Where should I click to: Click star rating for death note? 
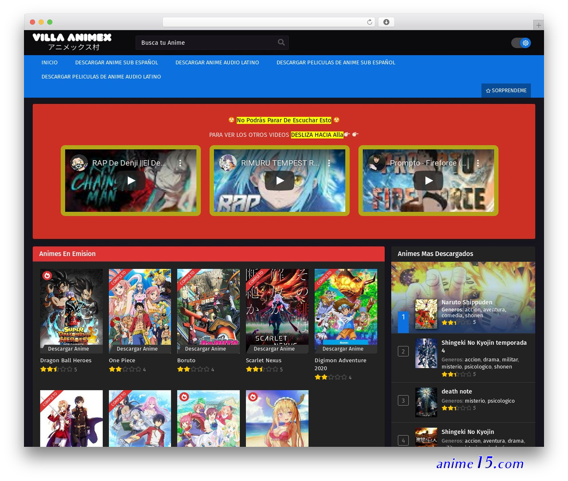(457, 408)
